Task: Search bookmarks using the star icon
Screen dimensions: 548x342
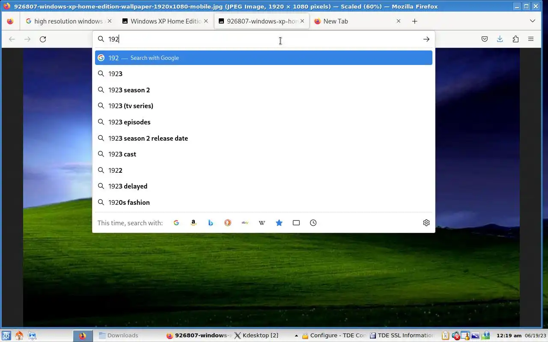Action: coord(279,223)
